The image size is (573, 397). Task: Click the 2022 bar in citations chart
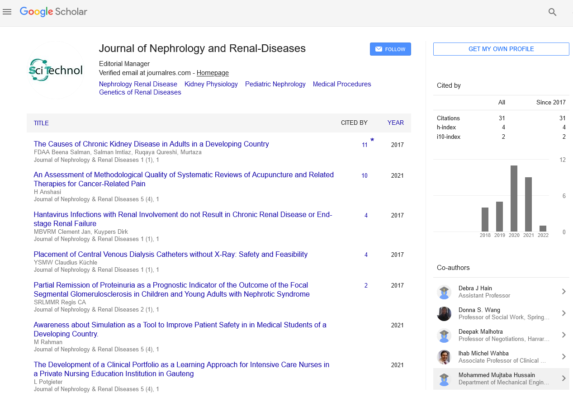pos(543,228)
